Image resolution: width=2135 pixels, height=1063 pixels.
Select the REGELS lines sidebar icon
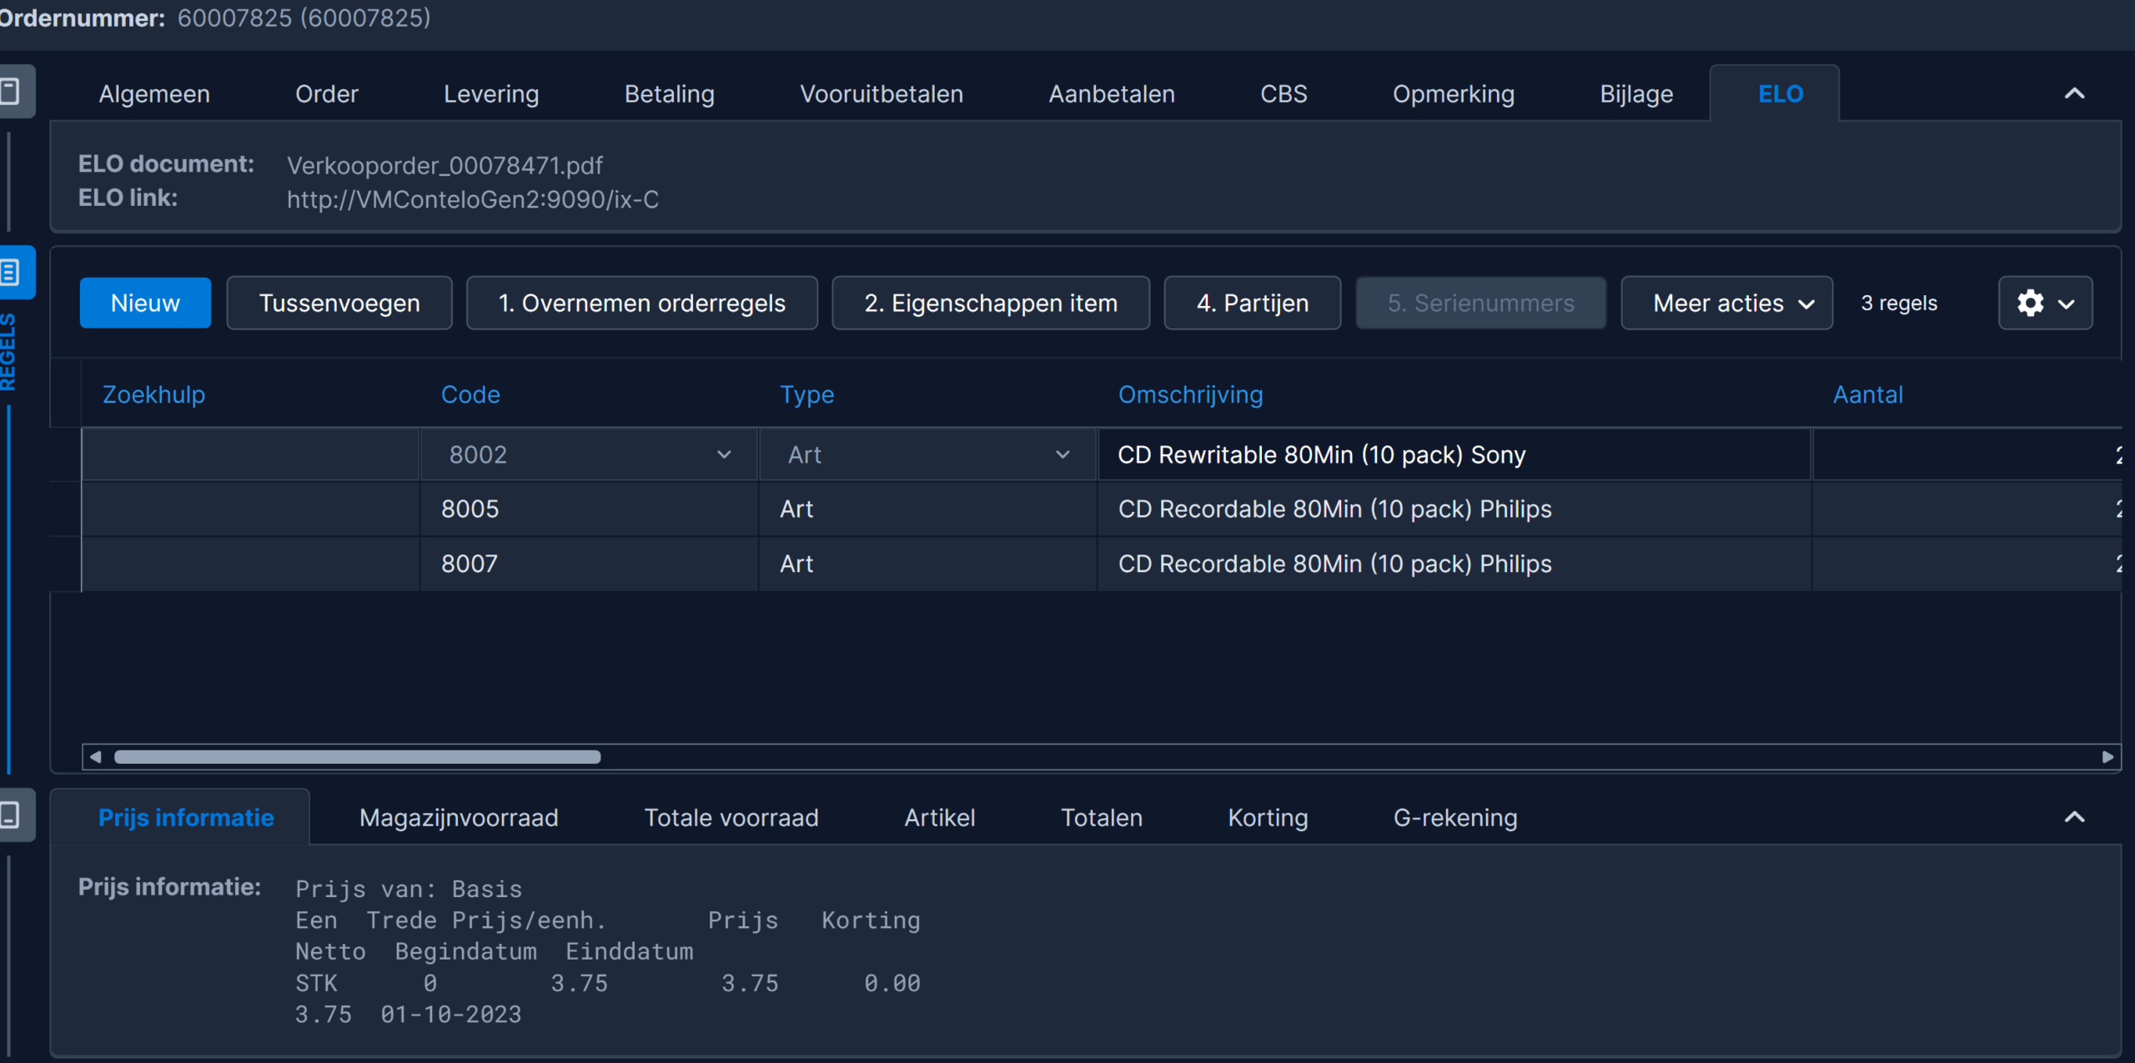(12, 273)
